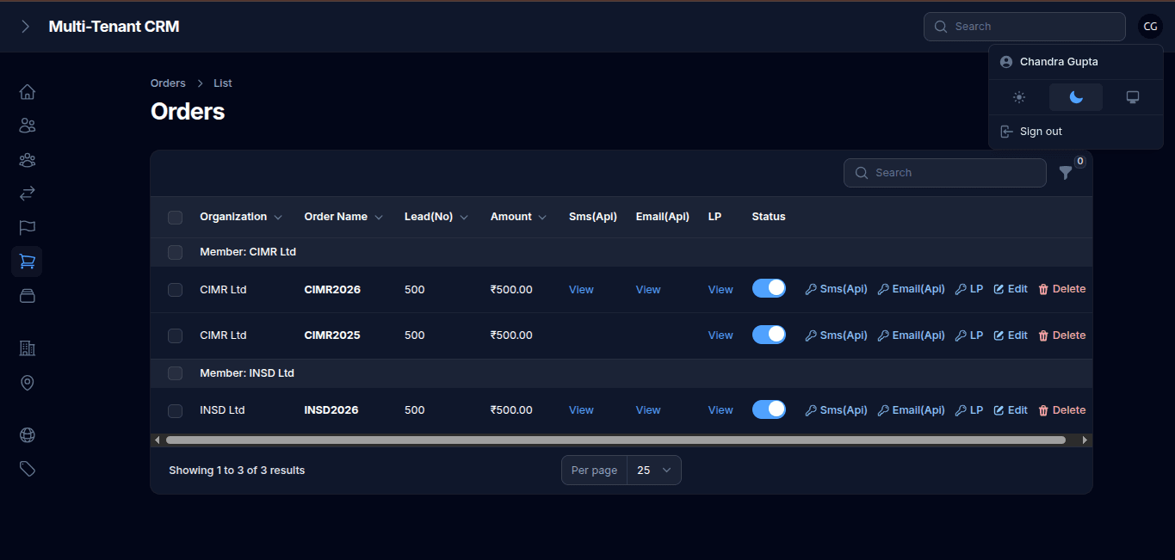Edit the INSD2026 order
This screenshot has width=1175, height=560.
tap(1011, 410)
